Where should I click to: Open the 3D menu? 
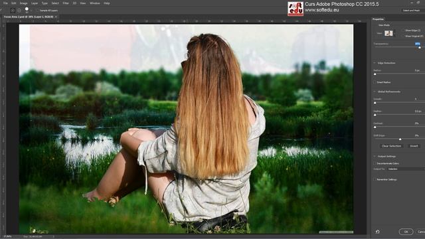click(x=74, y=3)
